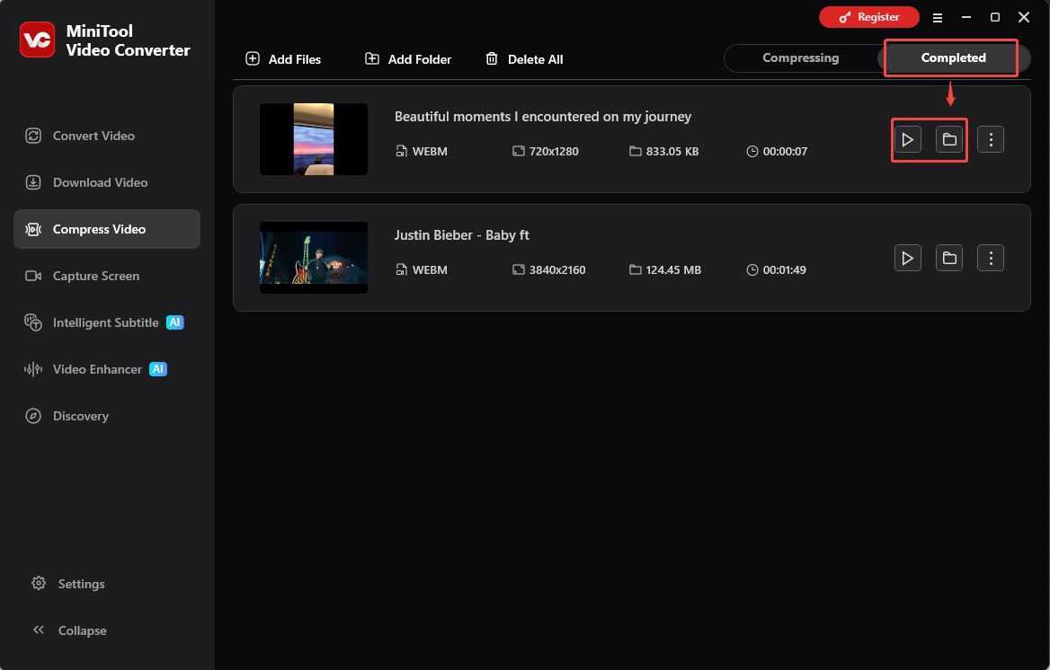Click the AI badge next to Intelligent Subtitle
Viewport: 1050px width, 670px height.
(174, 322)
